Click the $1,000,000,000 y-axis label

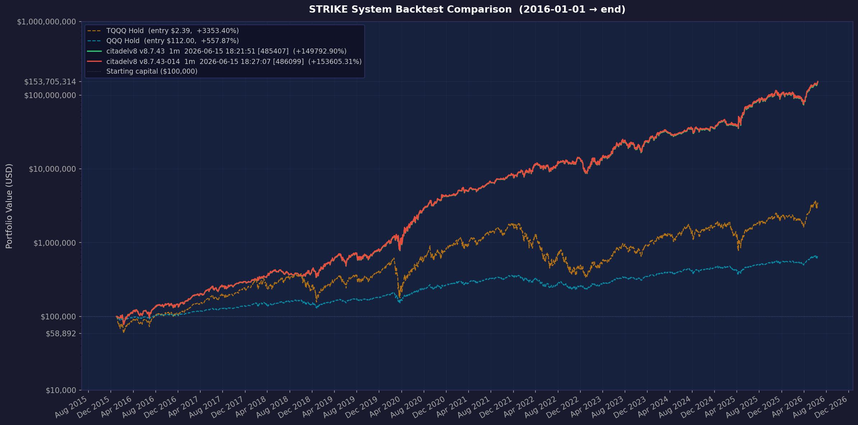pos(46,22)
